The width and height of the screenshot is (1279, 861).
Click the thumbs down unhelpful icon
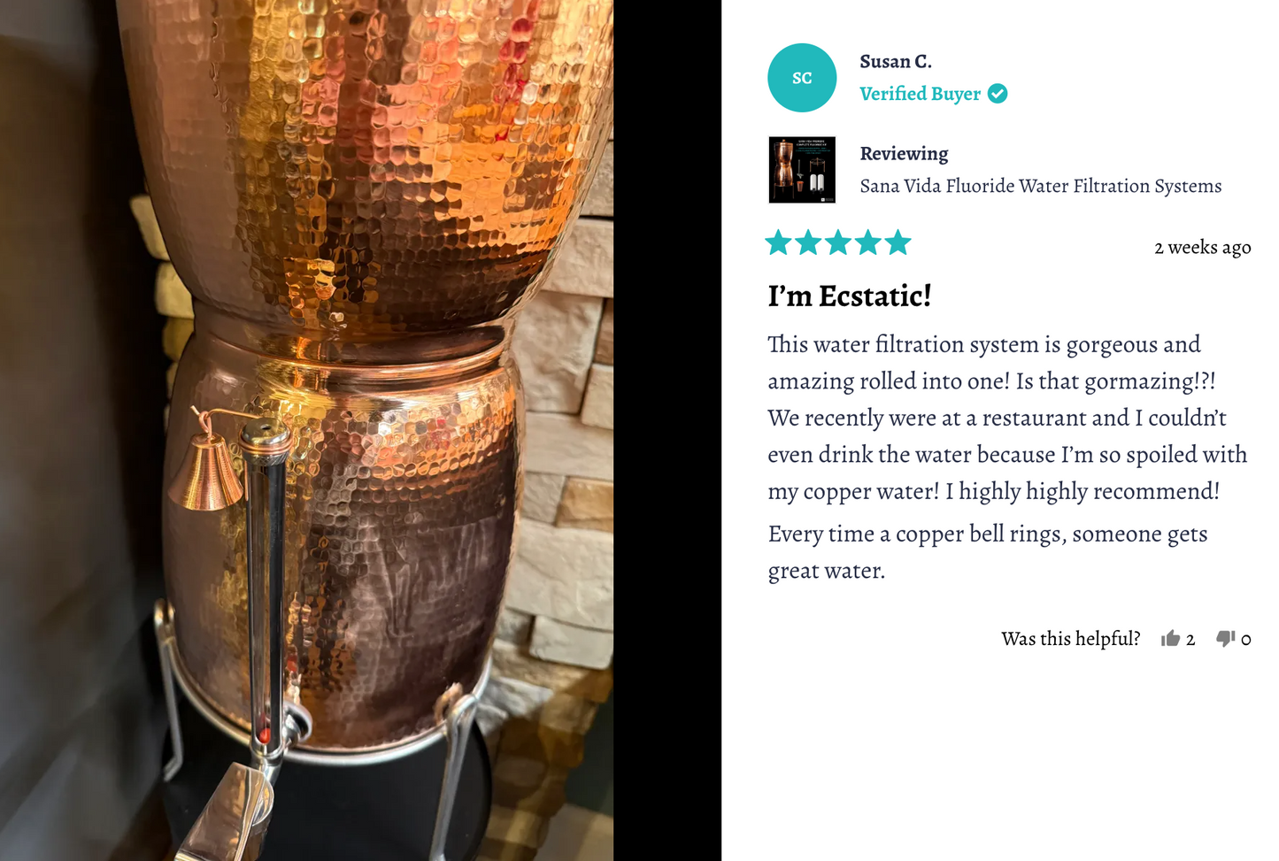[x=1226, y=638]
